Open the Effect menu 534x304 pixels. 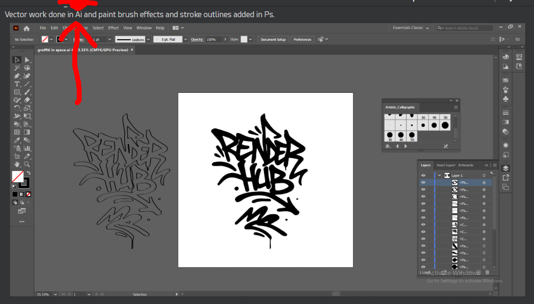tap(114, 28)
